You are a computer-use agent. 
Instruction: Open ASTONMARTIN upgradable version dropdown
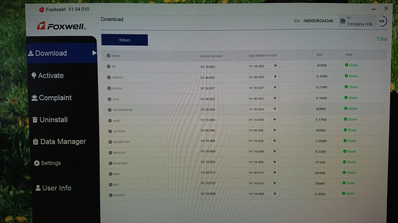[x=263, y=109]
